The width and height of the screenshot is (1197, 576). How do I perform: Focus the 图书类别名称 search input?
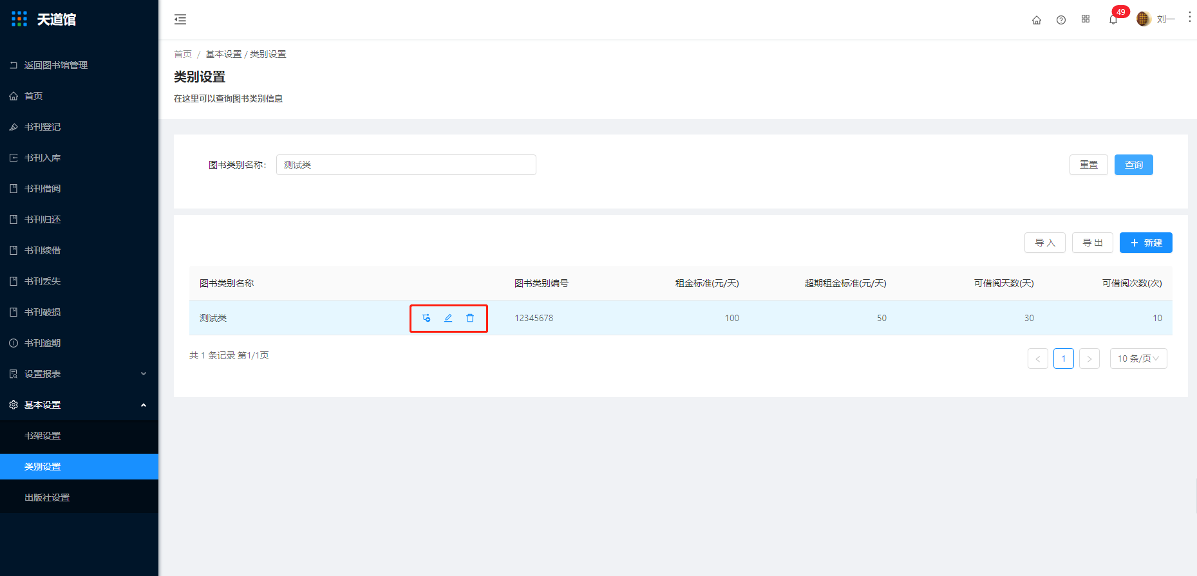406,165
